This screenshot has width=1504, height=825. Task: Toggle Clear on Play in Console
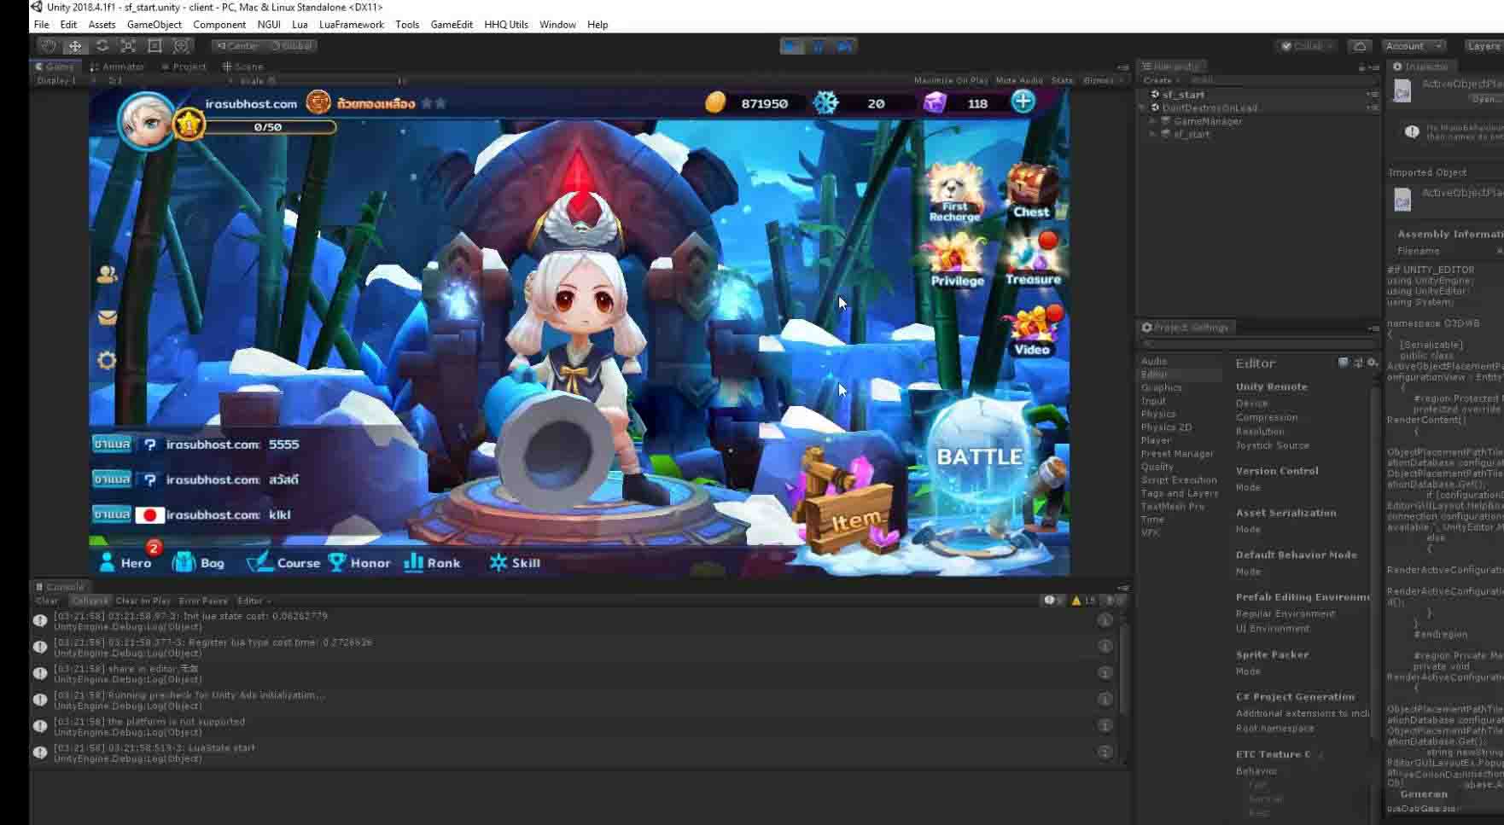pos(143,601)
